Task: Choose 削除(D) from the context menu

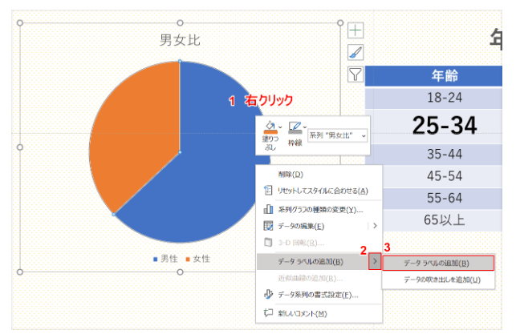Action: pos(291,174)
